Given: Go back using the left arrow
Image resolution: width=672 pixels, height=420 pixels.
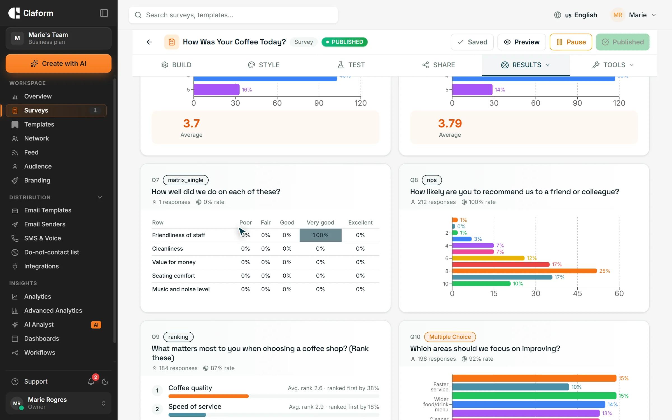Looking at the screenshot, I should (149, 42).
